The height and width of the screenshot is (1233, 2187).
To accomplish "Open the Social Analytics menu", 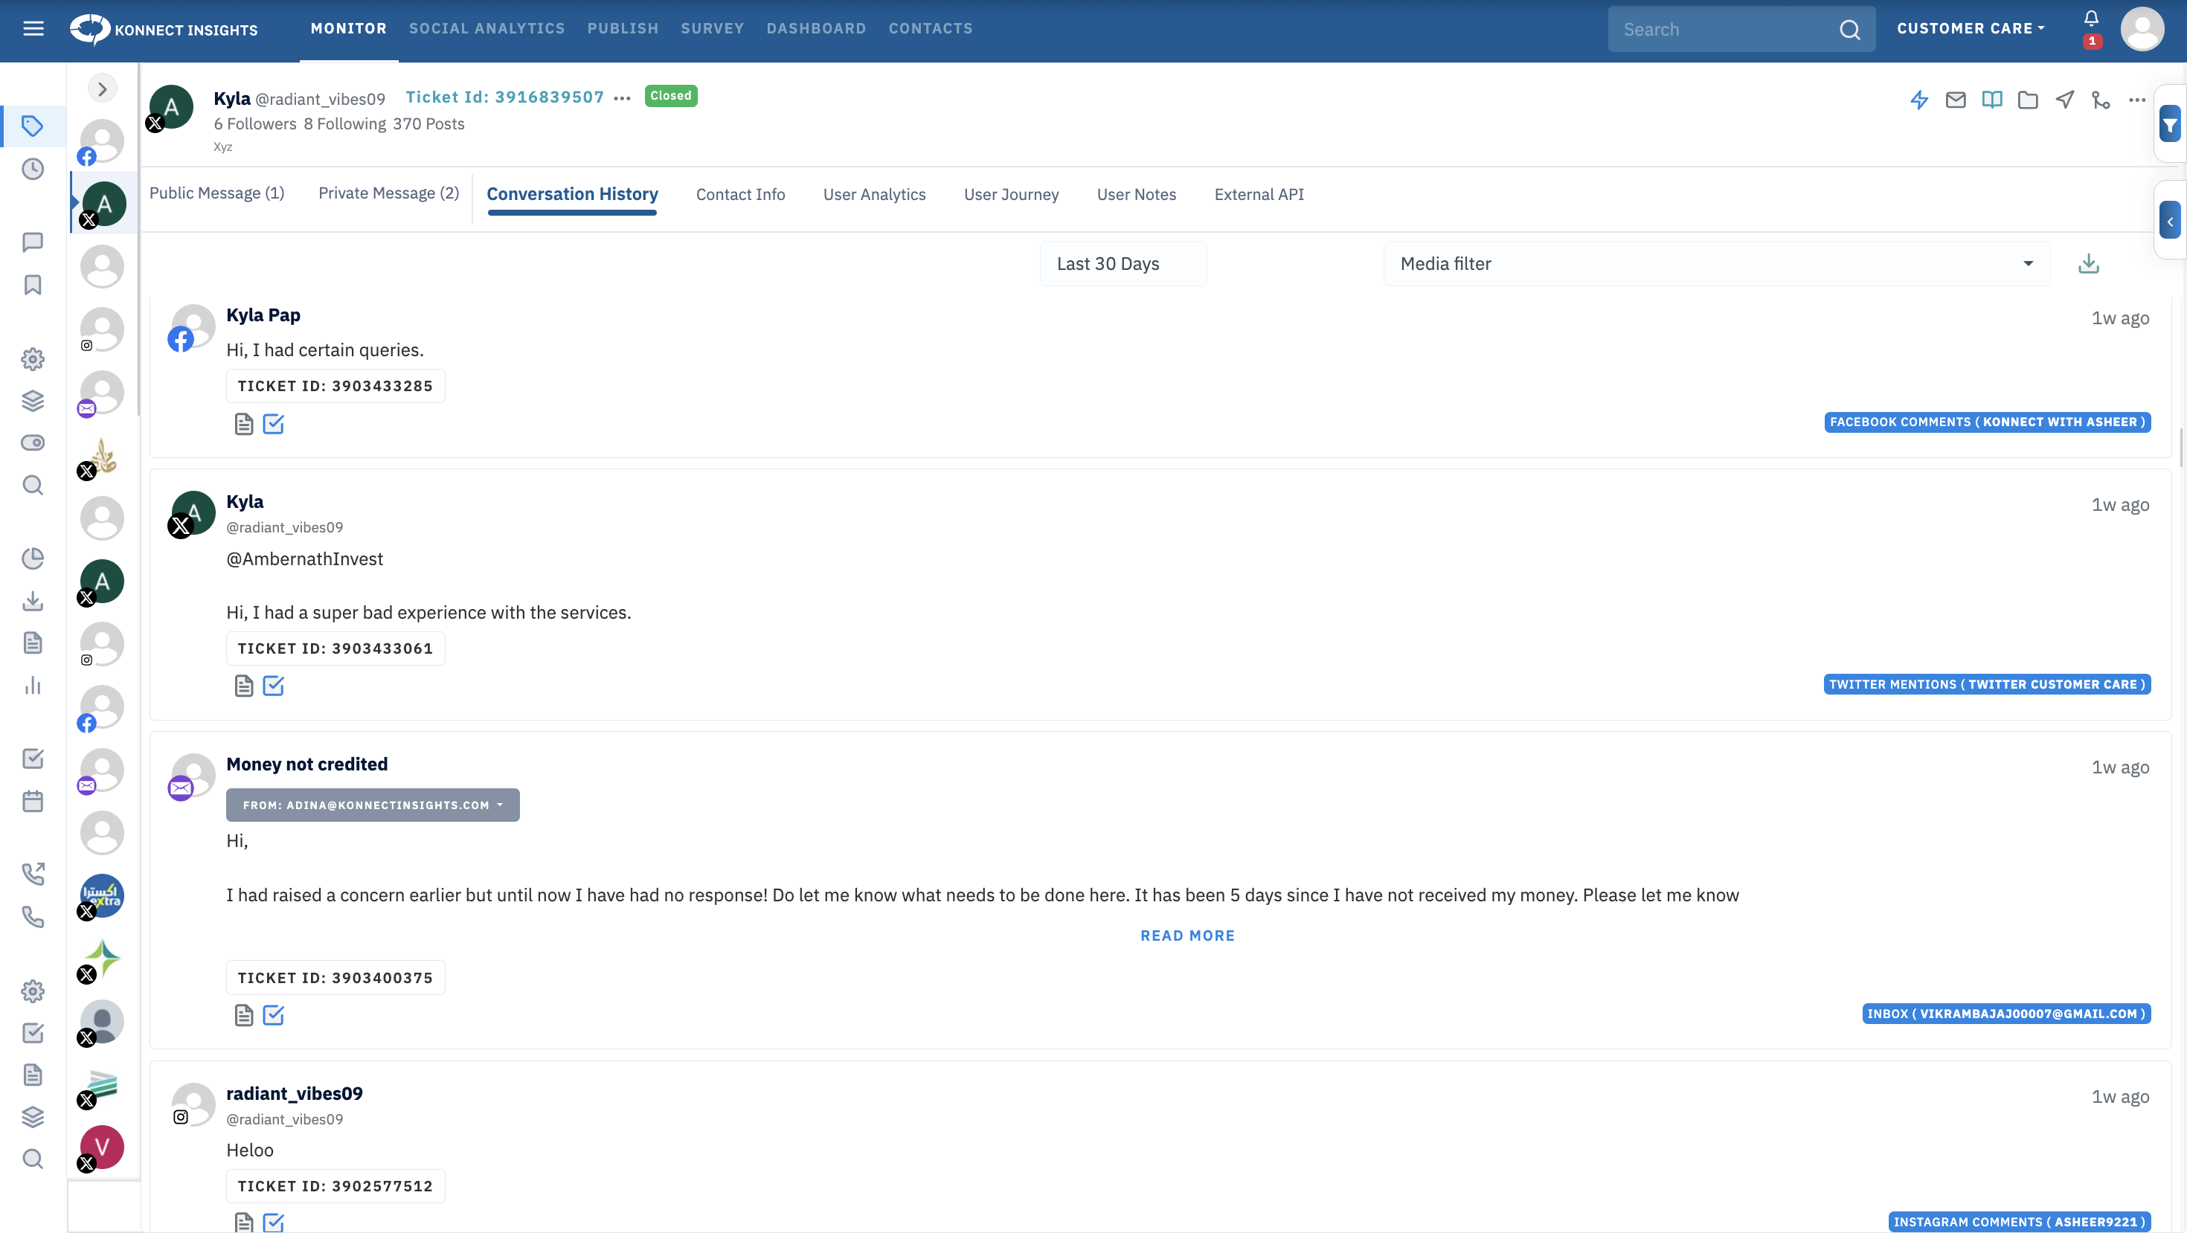I will (486, 29).
